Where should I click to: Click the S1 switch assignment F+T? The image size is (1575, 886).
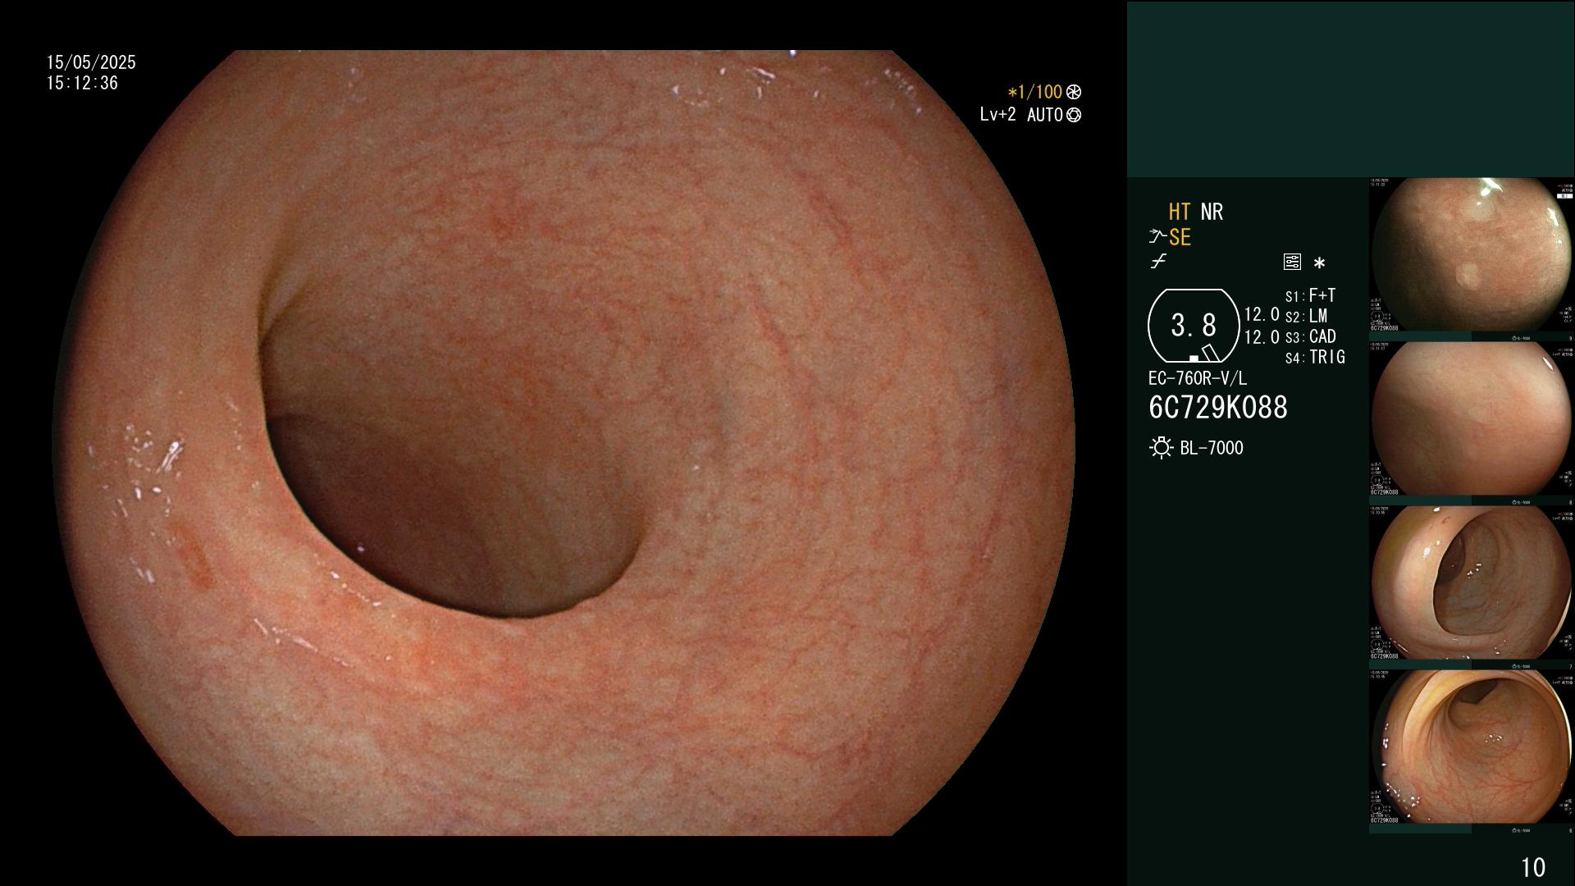pos(1310,295)
